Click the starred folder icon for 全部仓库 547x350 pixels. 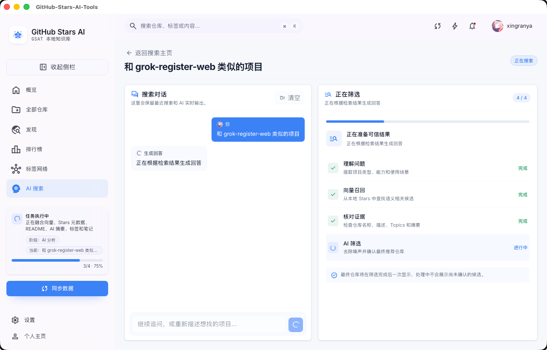(16, 109)
